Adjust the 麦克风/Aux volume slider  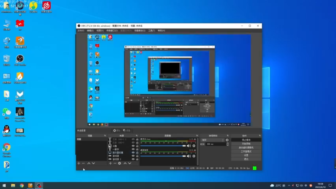click(x=163, y=146)
